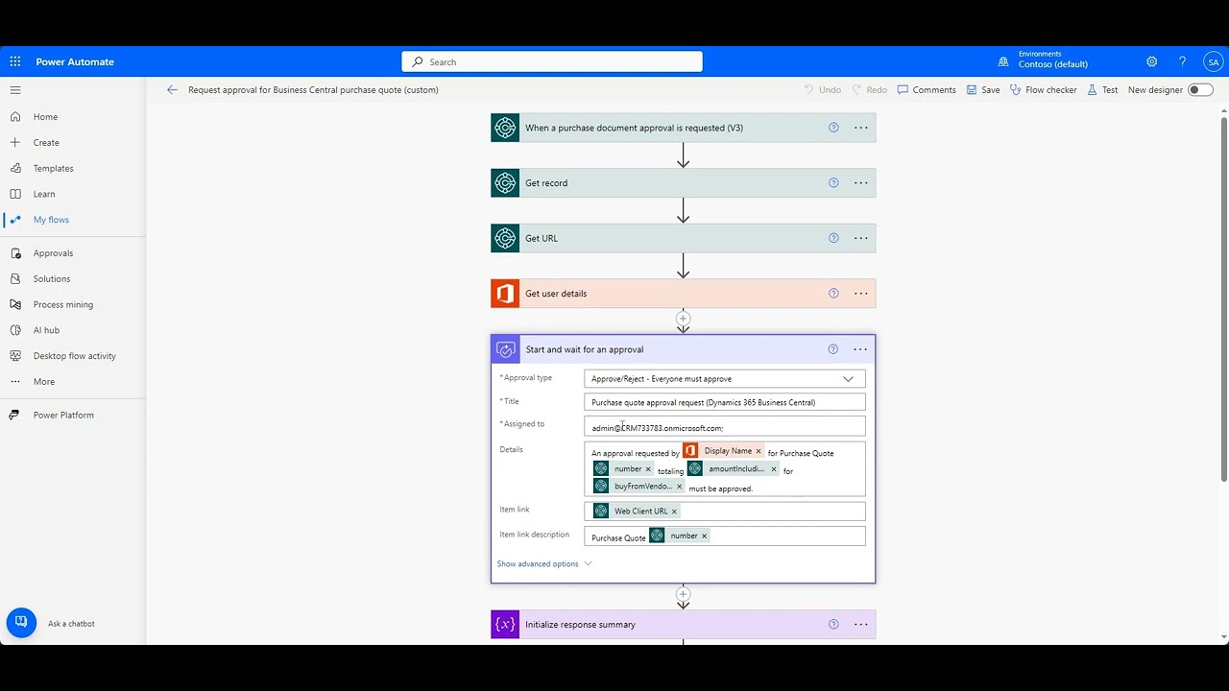
Task: Toggle the New designer switch
Action: coord(1200,90)
